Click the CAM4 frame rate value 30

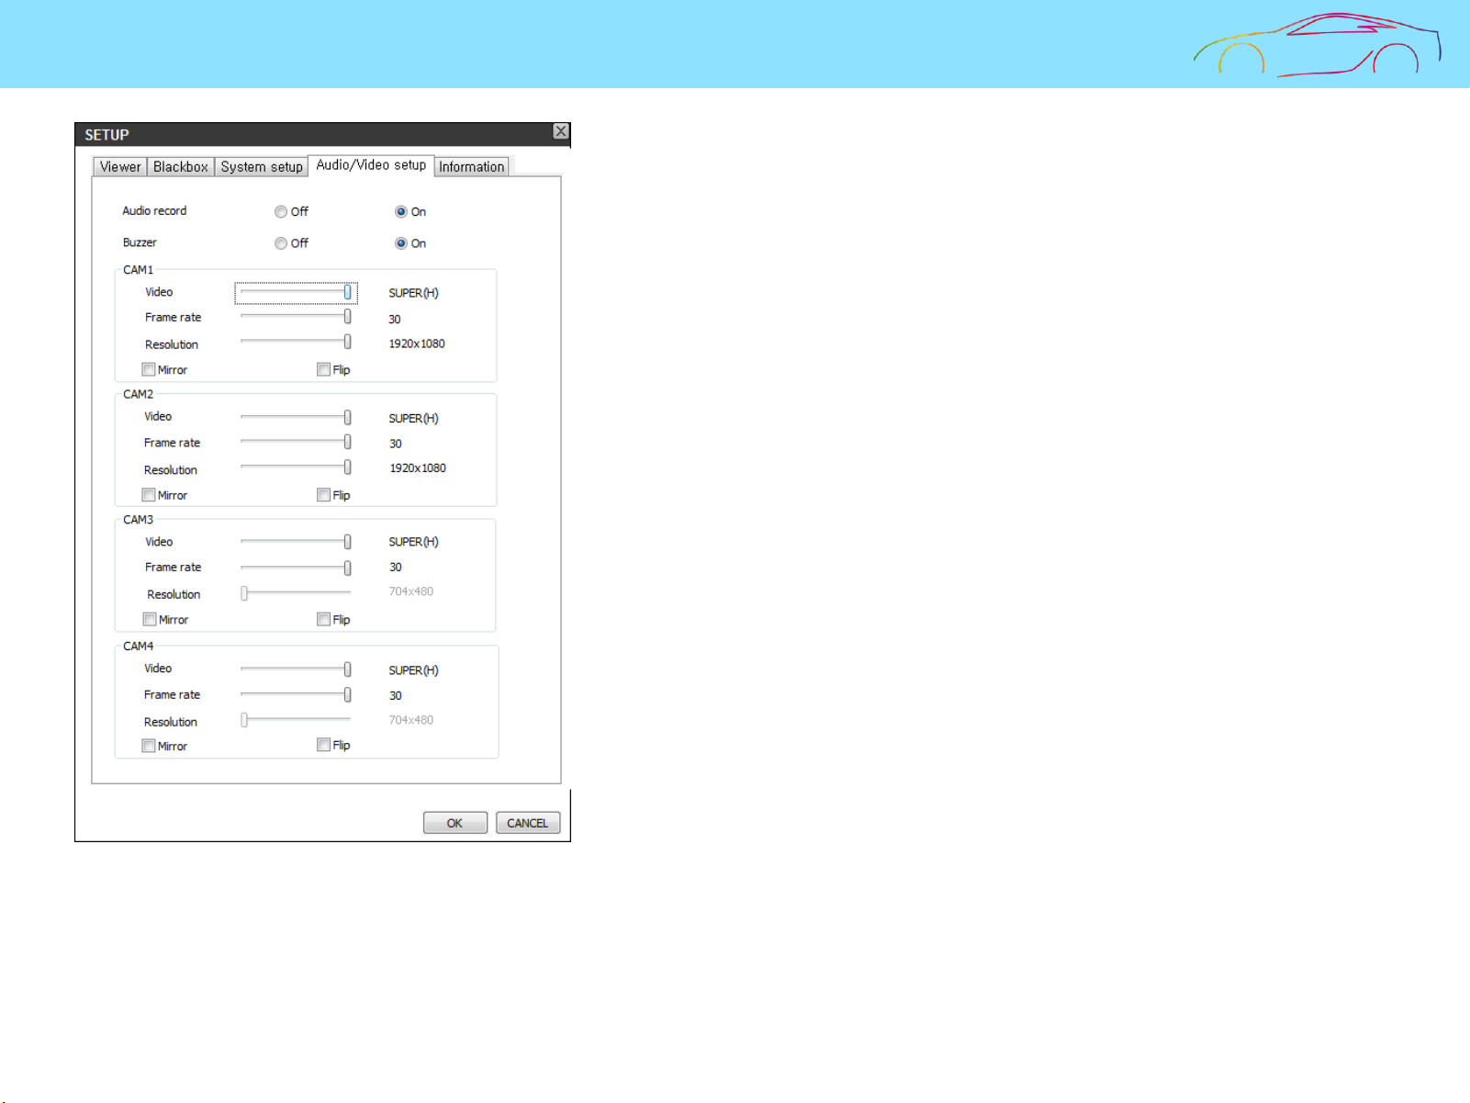click(396, 695)
